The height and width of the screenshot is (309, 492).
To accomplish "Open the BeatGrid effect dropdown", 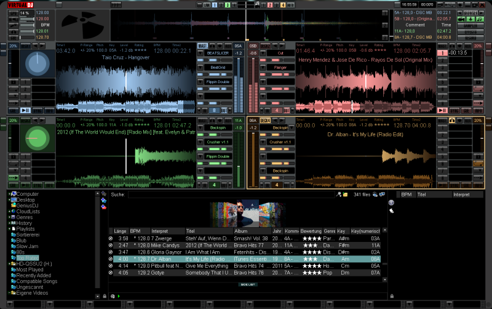I will pyautogui.click(x=200, y=68).
